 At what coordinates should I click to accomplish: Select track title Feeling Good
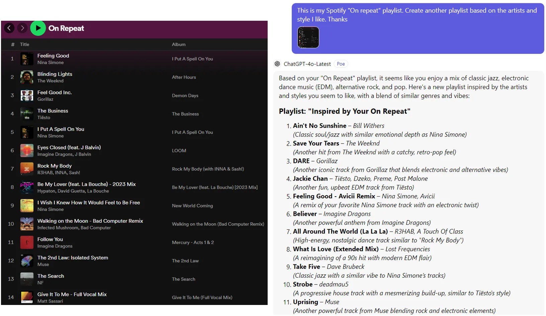coord(53,56)
